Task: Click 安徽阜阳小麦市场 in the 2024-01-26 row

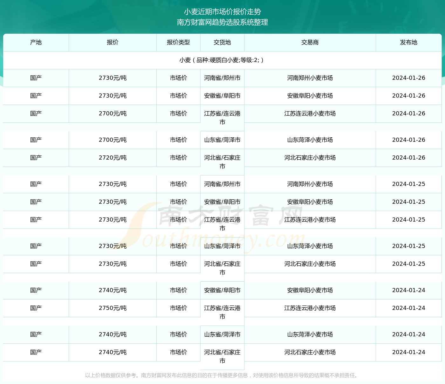Action: 310,96
